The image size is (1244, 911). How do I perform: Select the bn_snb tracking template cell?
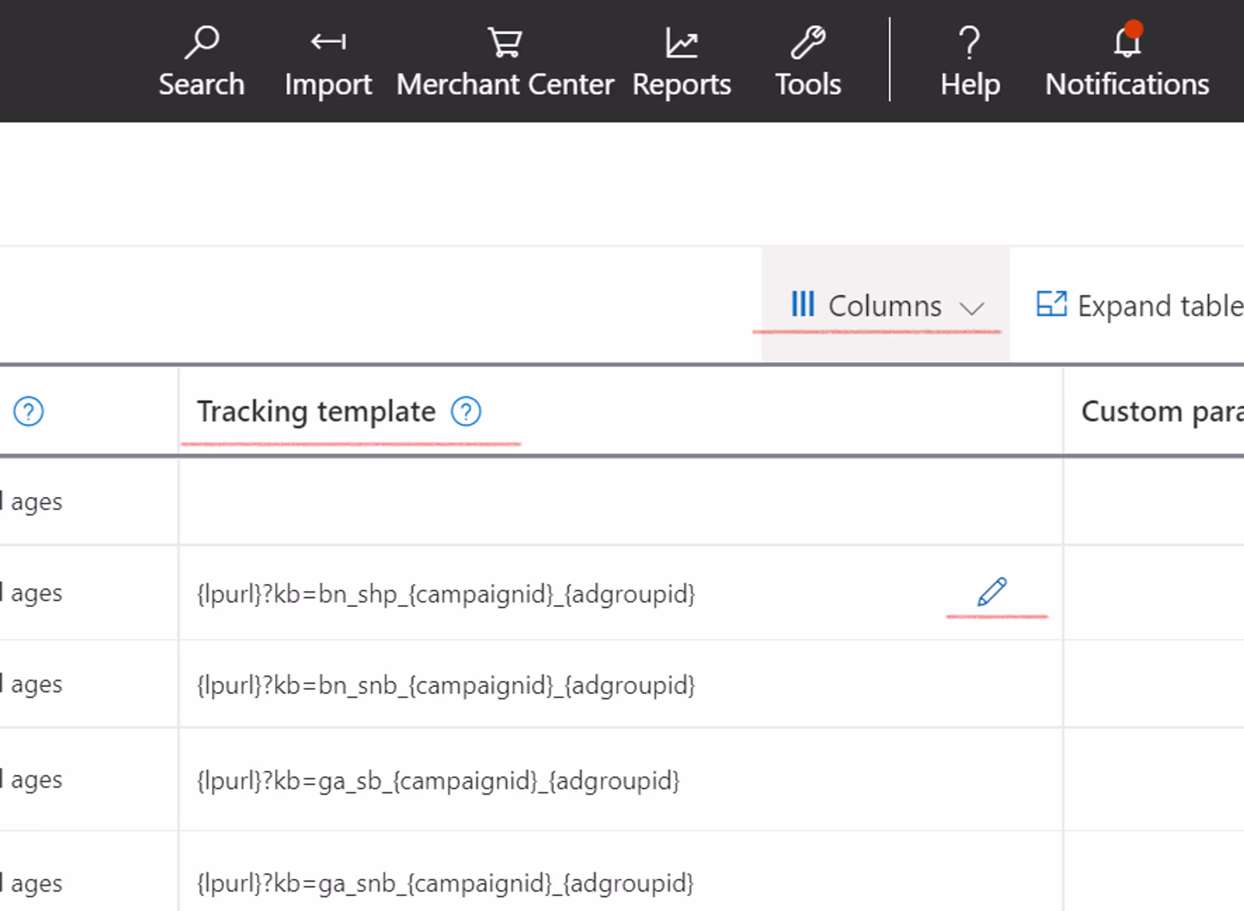(x=445, y=685)
